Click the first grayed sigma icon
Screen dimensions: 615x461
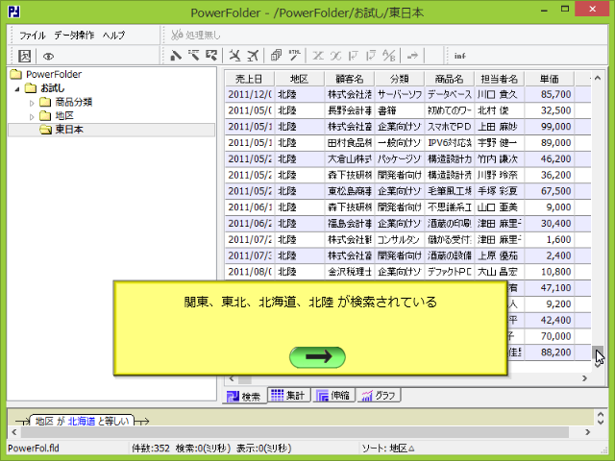pyautogui.click(x=318, y=56)
